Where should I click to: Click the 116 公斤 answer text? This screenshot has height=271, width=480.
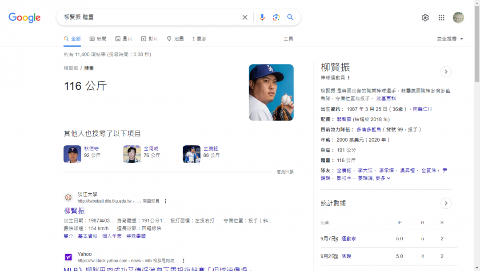tap(85, 86)
